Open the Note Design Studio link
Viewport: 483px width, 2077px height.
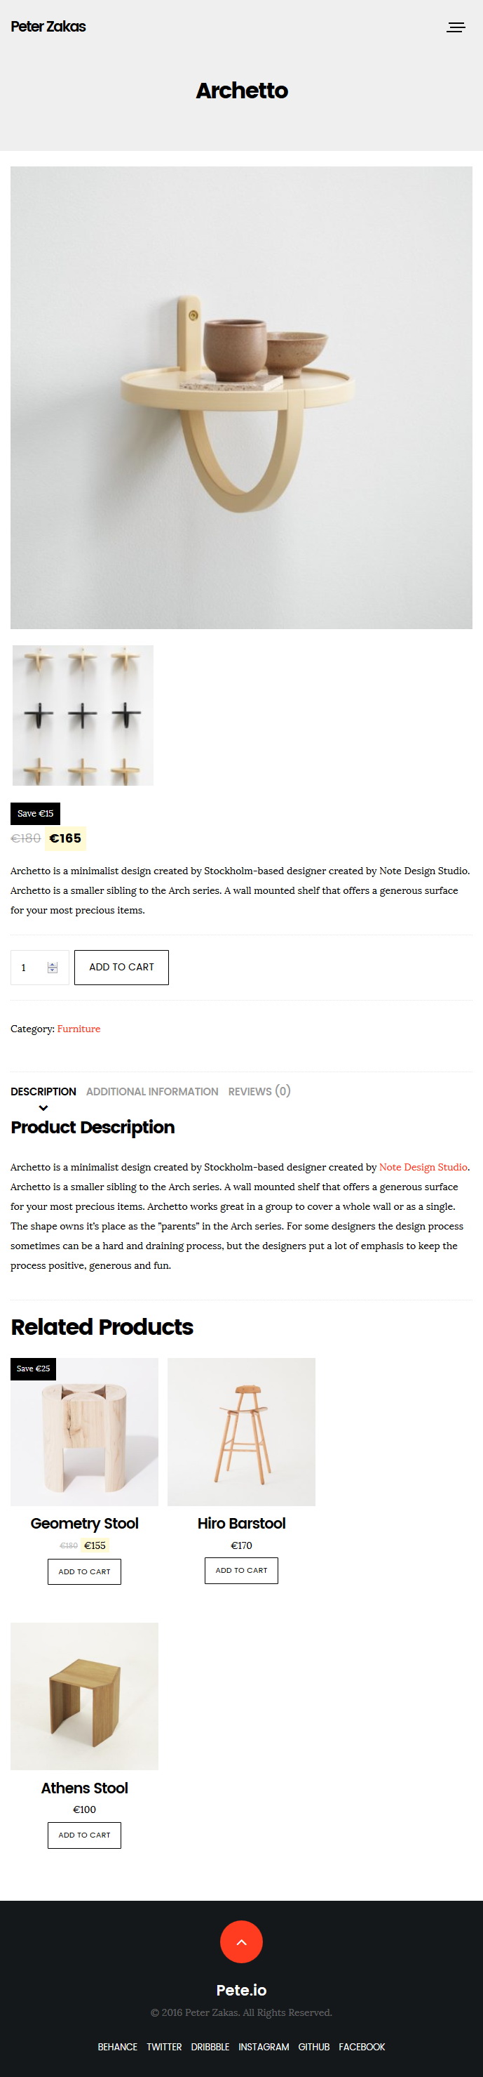click(423, 1167)
